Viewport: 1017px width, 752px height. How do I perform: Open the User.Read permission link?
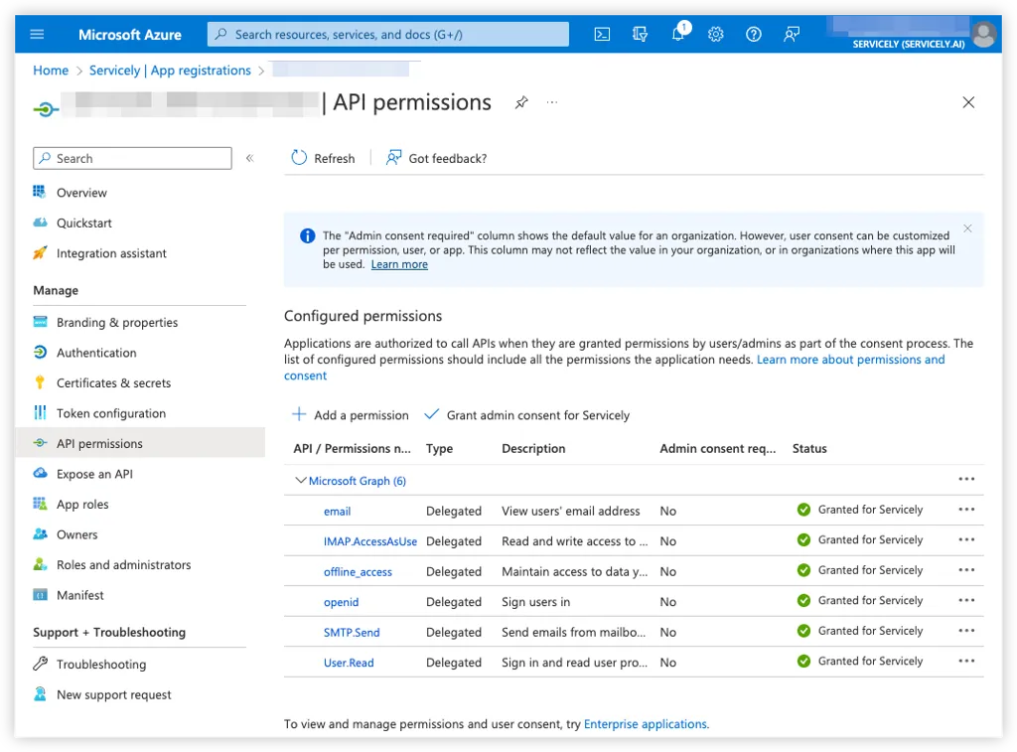349,664
